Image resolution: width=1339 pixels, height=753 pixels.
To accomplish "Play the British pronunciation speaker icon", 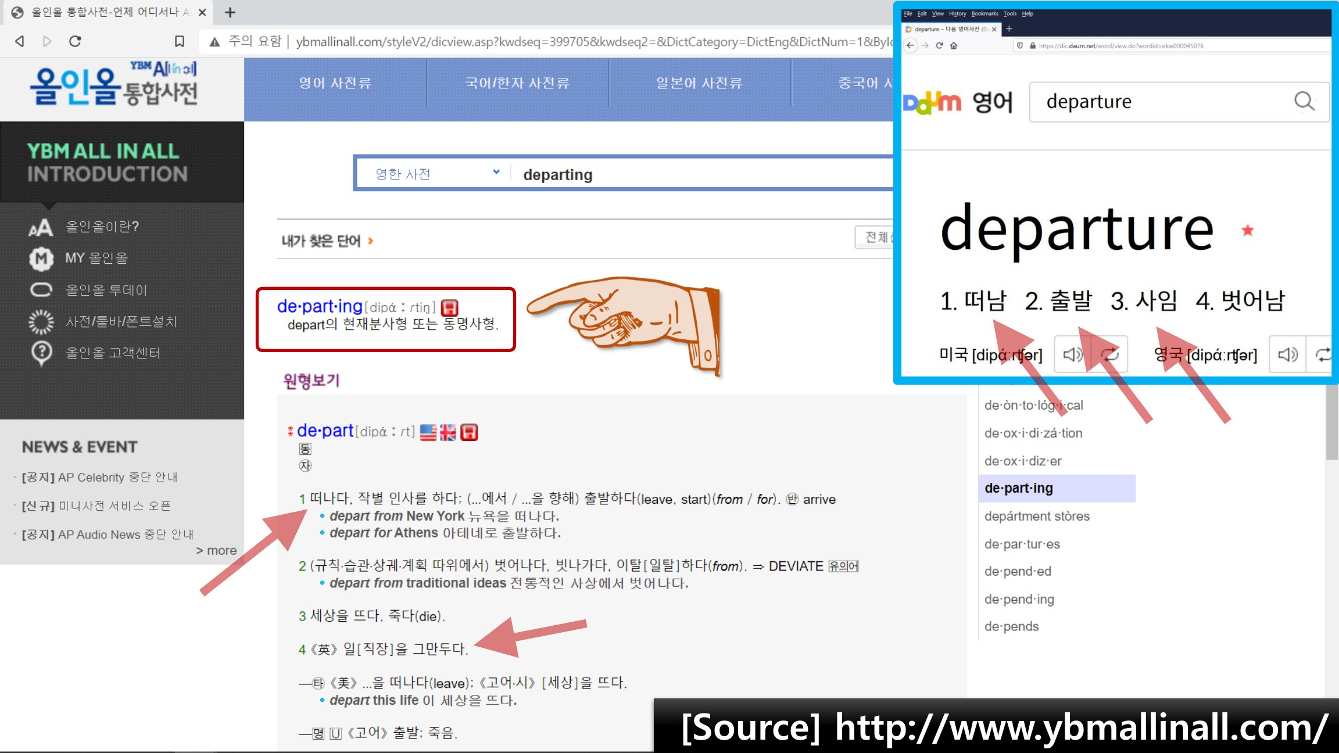I will coord(1288,354).
